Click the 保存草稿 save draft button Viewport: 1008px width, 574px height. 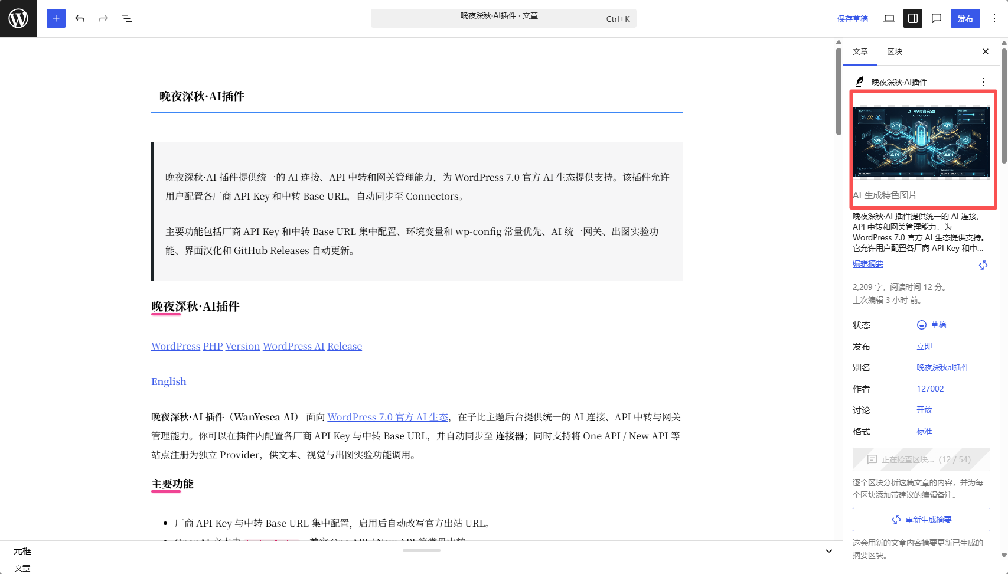click(853, 19)
